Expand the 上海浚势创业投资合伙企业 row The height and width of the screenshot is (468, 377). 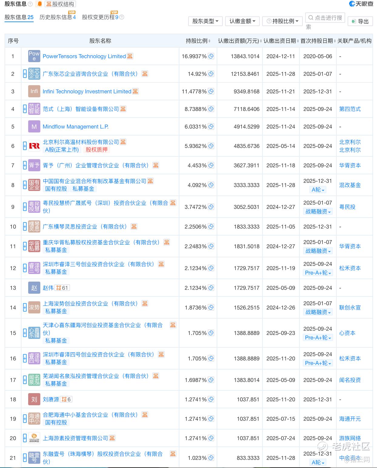point(25,307)
